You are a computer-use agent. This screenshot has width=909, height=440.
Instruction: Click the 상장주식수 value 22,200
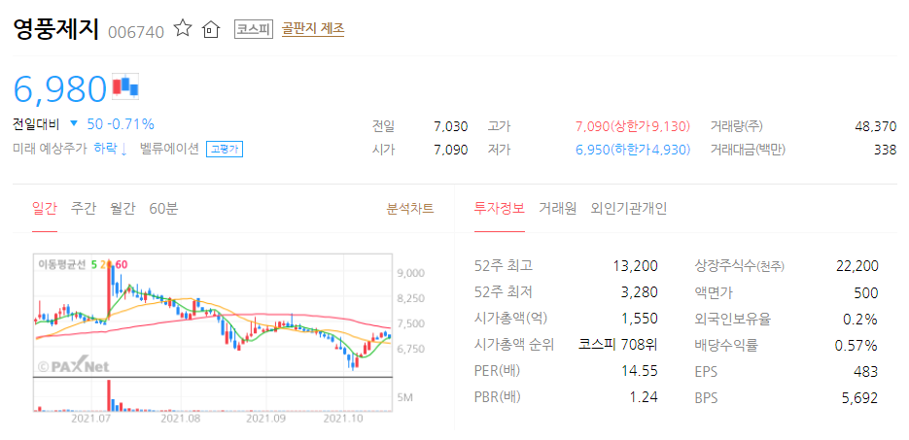857,266
